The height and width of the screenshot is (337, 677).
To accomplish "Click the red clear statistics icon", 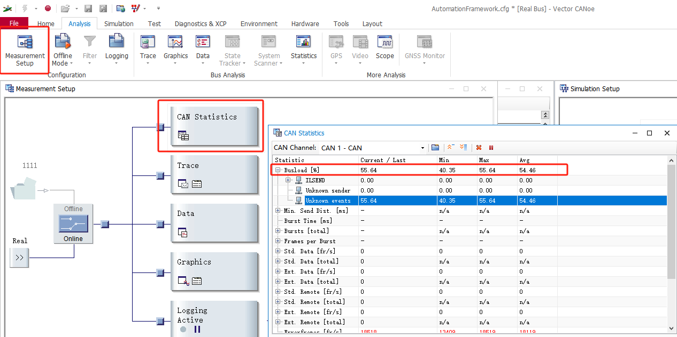I will tap(479, 148).
